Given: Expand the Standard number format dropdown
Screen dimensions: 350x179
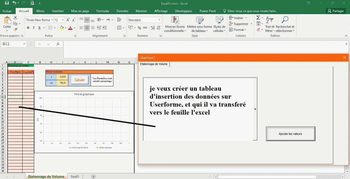Looking at the screenshot, I should 159,20.
